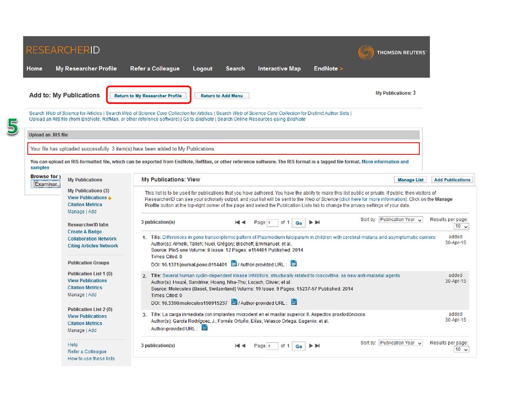
Task: Open View Publications under My Publications
Action: 87,198
